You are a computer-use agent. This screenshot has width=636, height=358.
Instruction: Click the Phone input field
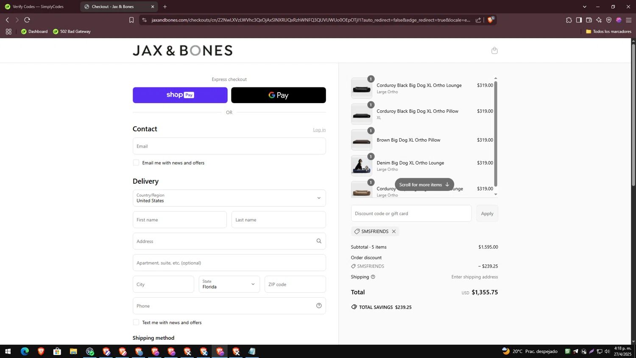(x=229, y=306)
